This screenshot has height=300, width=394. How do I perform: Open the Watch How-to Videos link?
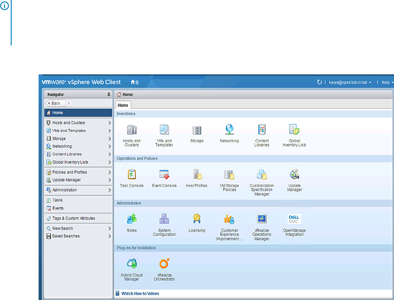click(140, 293)
